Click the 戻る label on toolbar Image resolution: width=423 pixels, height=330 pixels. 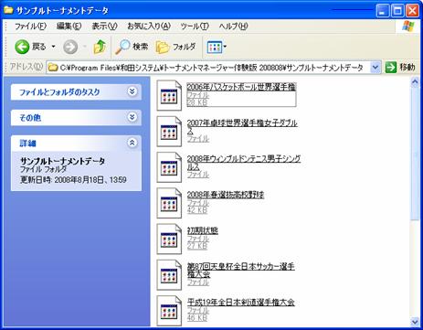(x=39, y=47)
